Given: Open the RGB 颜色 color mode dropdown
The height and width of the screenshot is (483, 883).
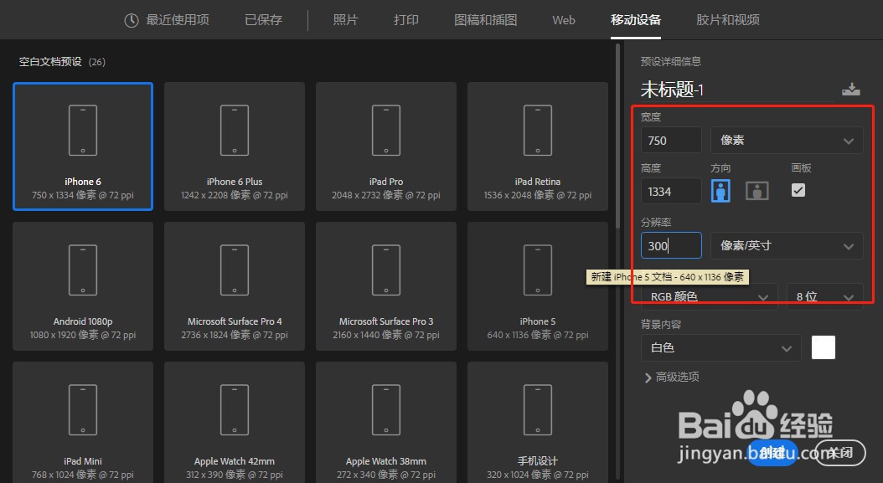Looking at the screenshot, I should pyautogui.click(x=709, y=296).
